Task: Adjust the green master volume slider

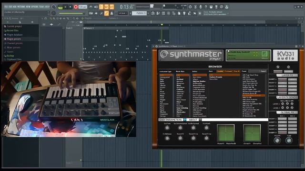Action: [x=71, y=13]
